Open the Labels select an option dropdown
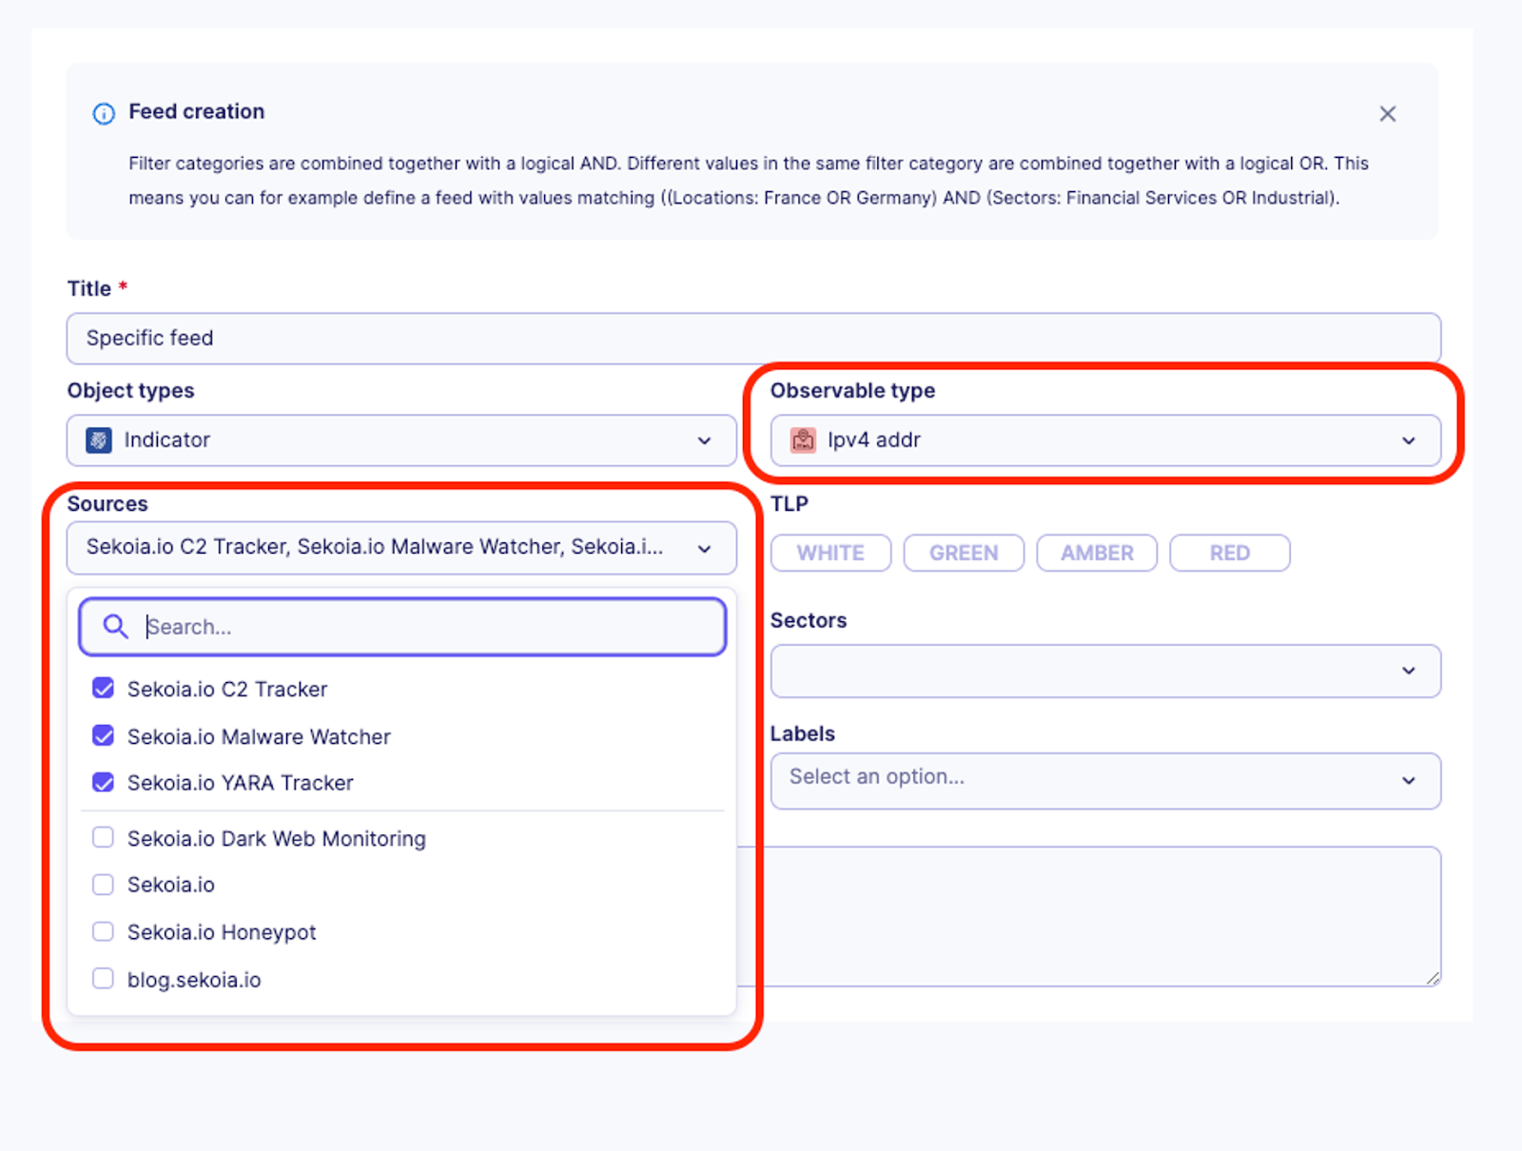This screenshot has height=1151, width=1522. point(1104,780)
